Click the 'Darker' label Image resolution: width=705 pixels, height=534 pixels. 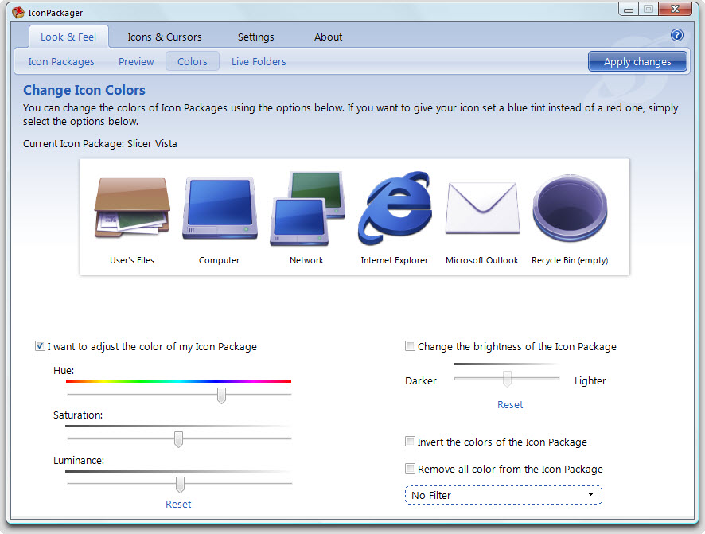(x=421, y=380)
